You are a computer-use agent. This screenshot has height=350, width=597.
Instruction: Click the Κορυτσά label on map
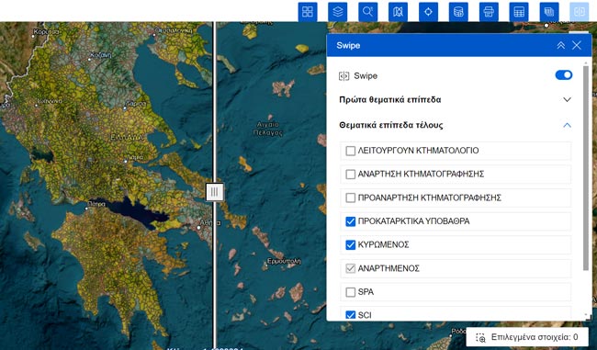pos(47,32)
